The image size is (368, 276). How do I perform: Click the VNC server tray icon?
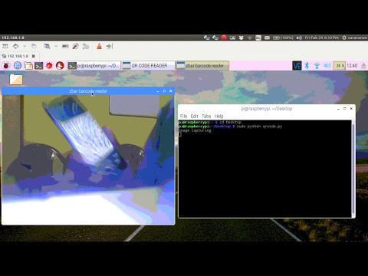297,66
